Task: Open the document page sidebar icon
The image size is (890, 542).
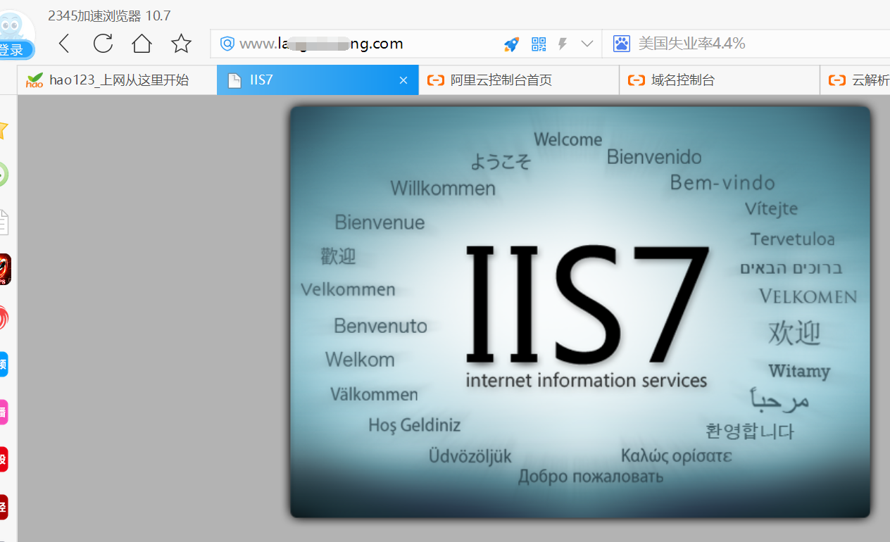Action: coord(4,222)
